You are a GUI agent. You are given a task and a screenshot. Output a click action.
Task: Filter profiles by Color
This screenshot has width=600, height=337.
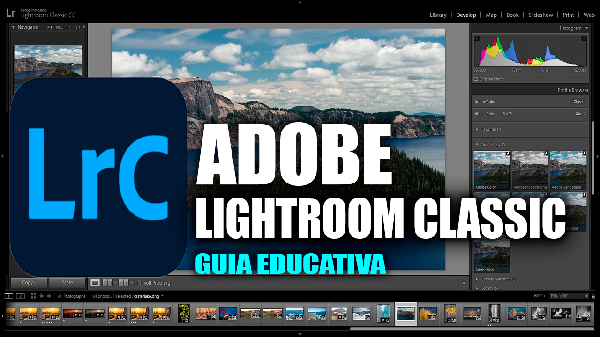click(491, 114)
